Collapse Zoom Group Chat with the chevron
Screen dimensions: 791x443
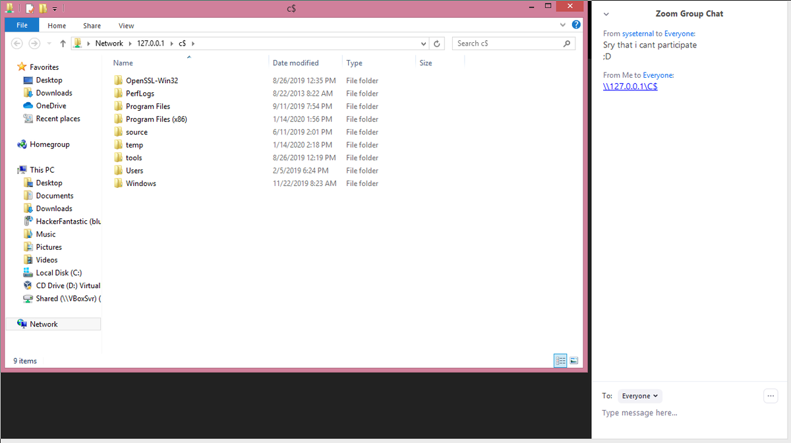pos(606,14)
